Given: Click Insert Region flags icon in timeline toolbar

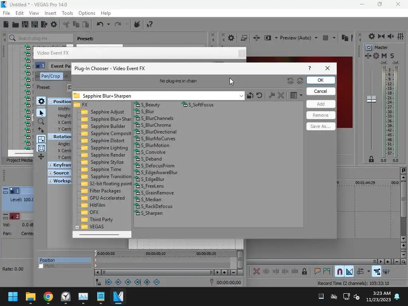Looking at the screenshot, I should (x=327, y=272).
